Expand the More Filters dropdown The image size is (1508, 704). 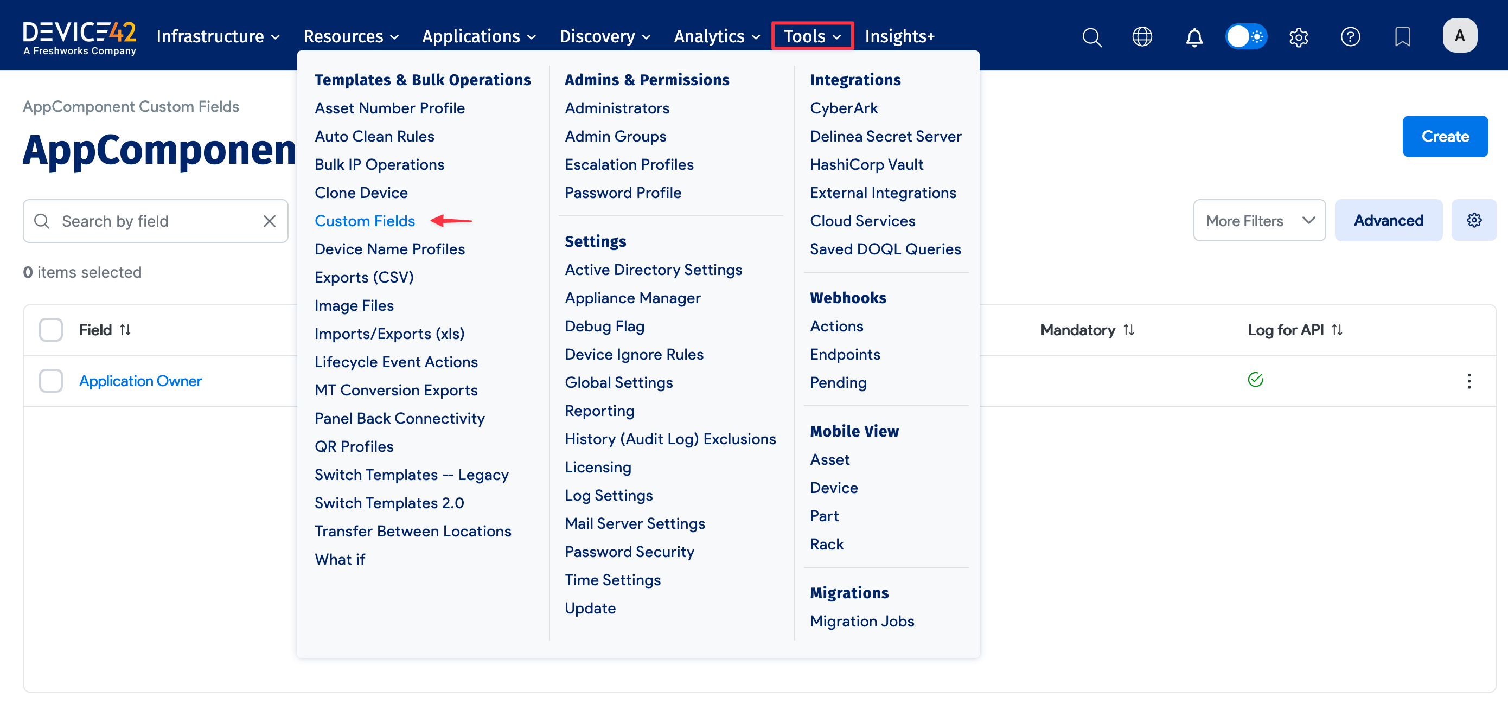pyautogui.click(x=1259, y=221)
